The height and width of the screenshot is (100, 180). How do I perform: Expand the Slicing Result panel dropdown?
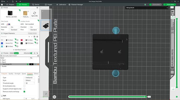coord(167,8)
